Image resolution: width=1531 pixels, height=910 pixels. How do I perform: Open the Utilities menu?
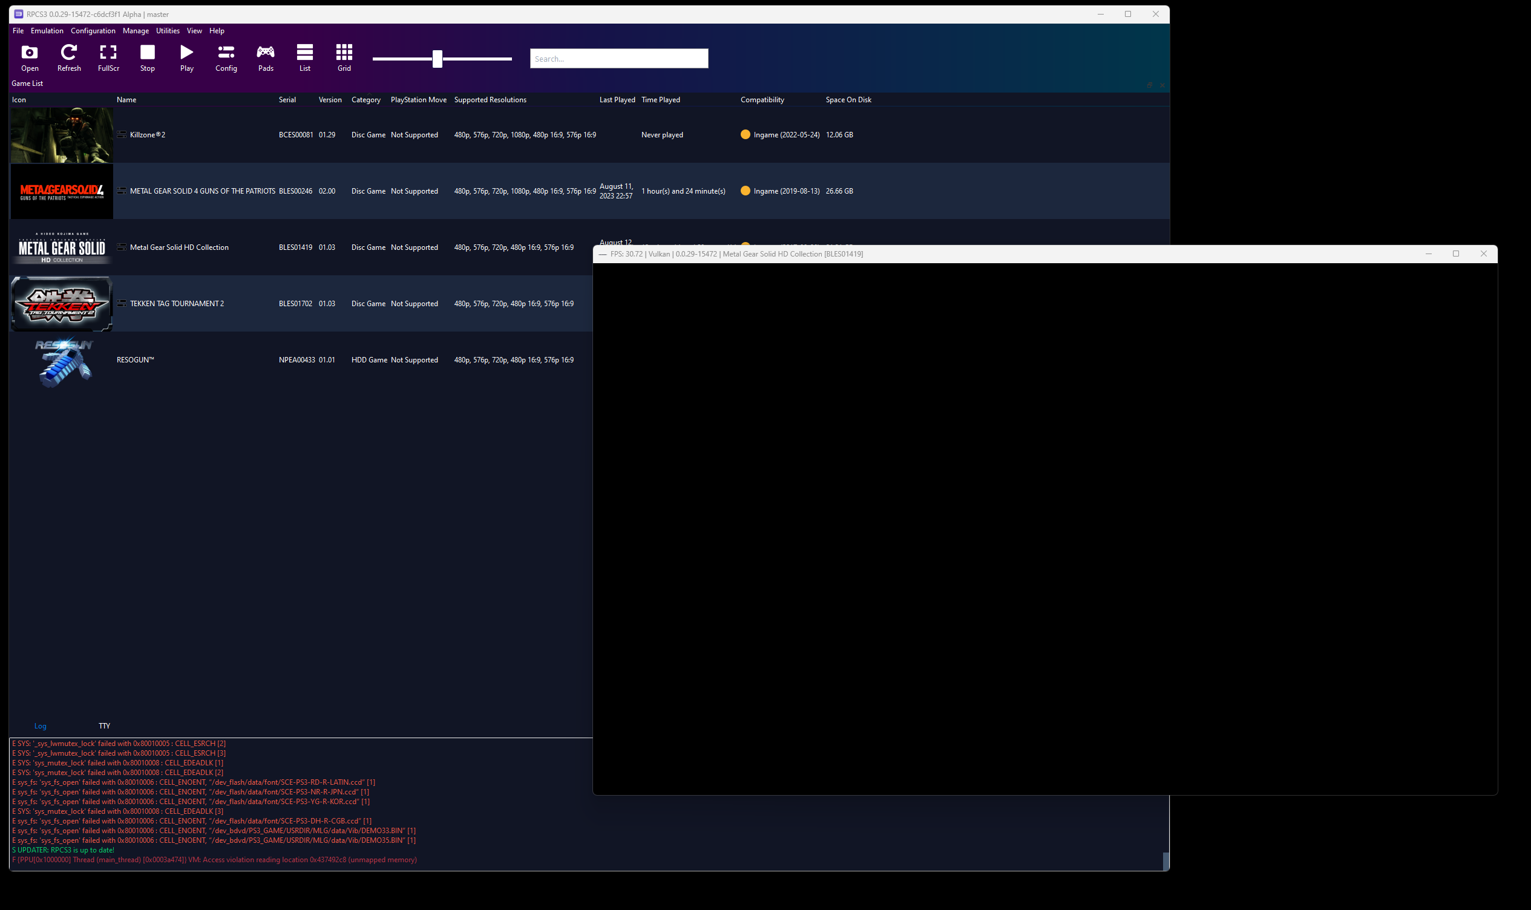(168, 31)
